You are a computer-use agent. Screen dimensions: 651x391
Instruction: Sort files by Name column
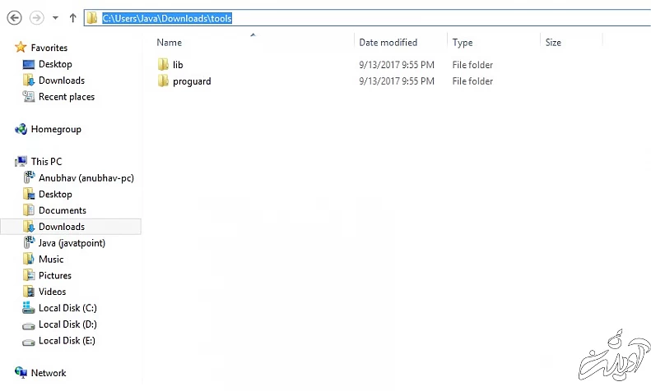[x=169, y=42]
